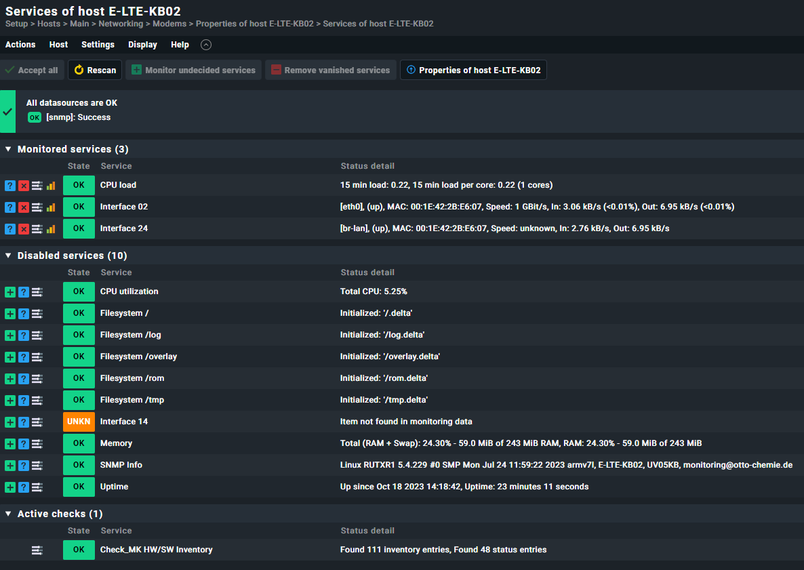Click the Modems breadcrumb link

(169, 24)
